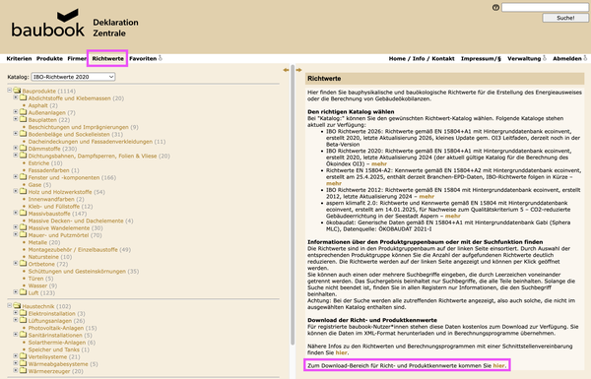Click hier link to Download-Bereich
591x379 pixels.
(498, 365)
